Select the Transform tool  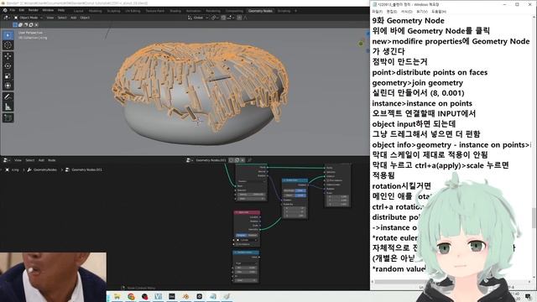point(8,86)
